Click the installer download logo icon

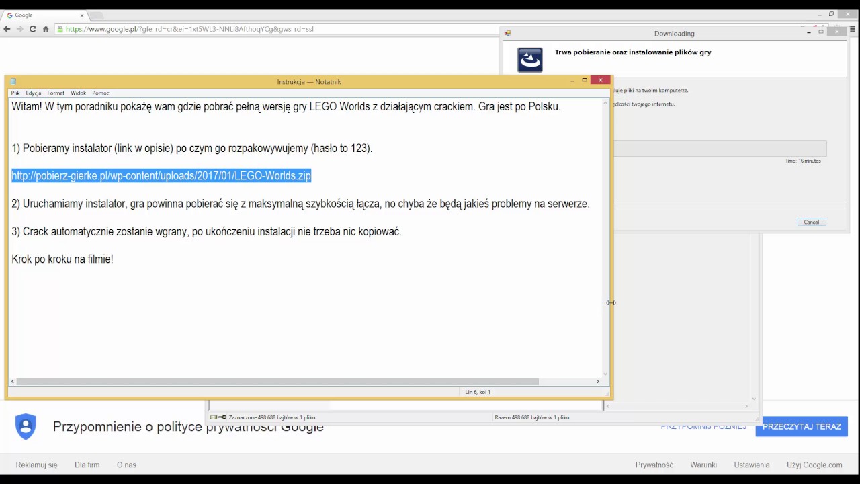(530, 60)
